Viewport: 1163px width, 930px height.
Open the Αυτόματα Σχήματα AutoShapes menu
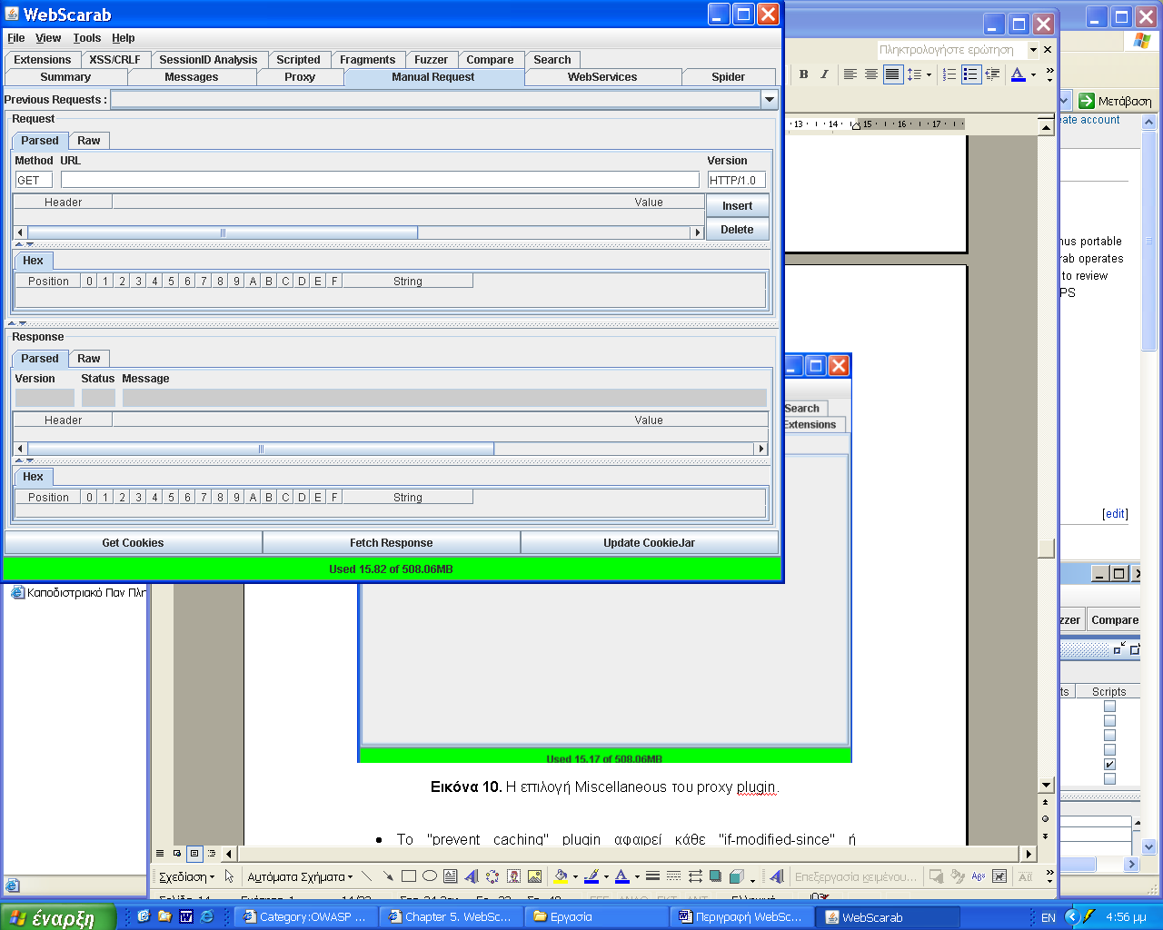[300, 877]
